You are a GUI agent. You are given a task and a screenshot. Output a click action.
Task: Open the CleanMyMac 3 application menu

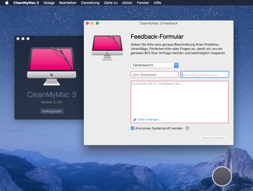tap(26, 3)
